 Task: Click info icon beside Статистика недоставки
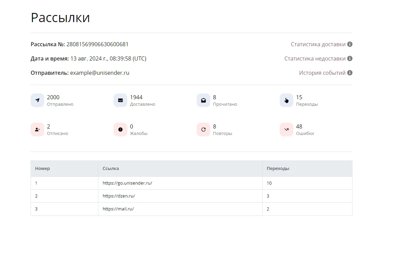[350, 58]
